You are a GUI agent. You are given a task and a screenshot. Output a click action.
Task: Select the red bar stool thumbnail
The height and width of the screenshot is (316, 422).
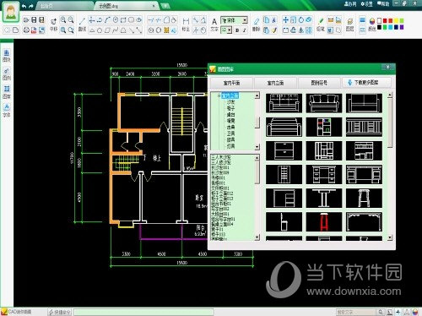coord(324,222)
